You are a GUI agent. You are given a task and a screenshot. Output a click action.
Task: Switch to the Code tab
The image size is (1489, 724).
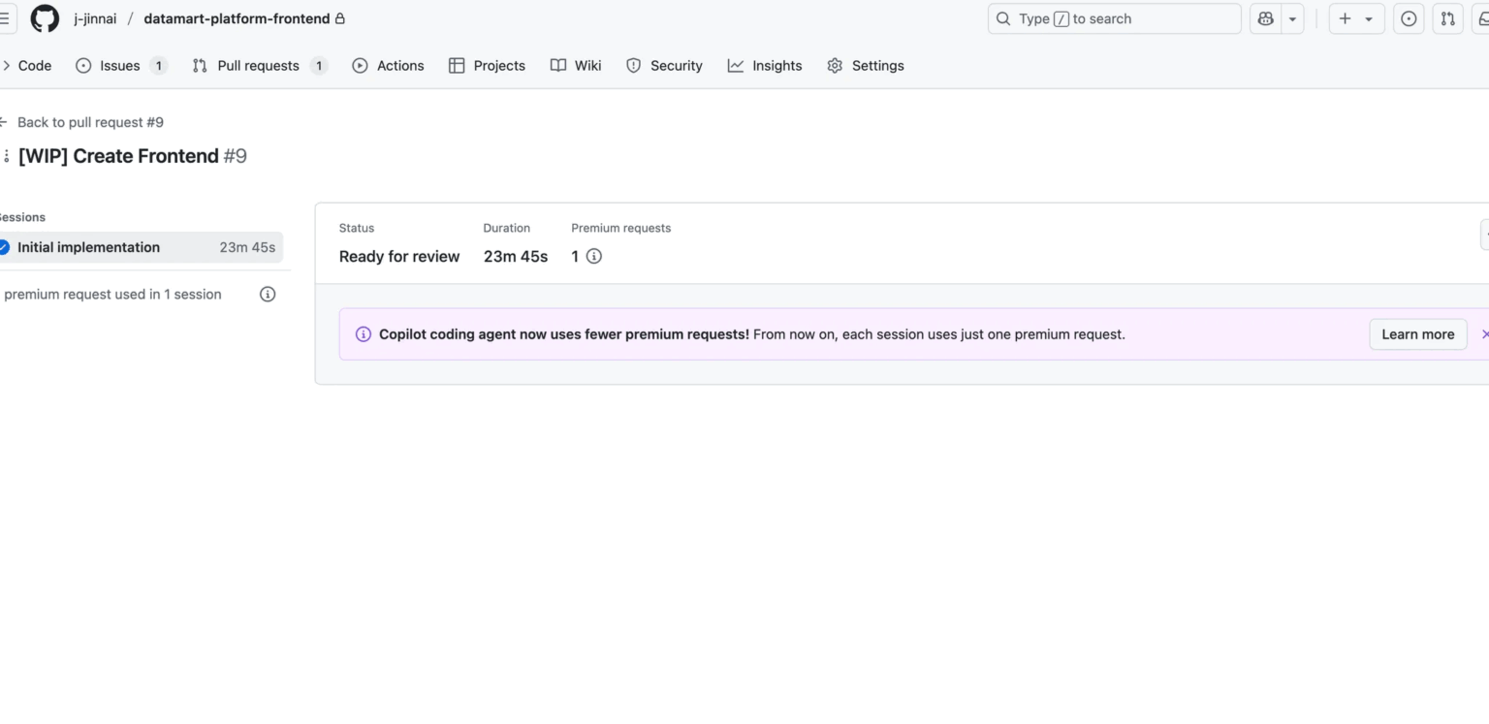34,65
